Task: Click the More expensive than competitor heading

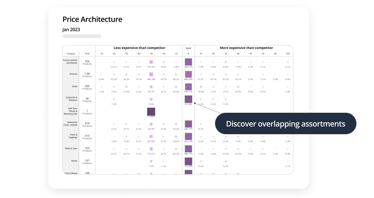Action: 246,48
